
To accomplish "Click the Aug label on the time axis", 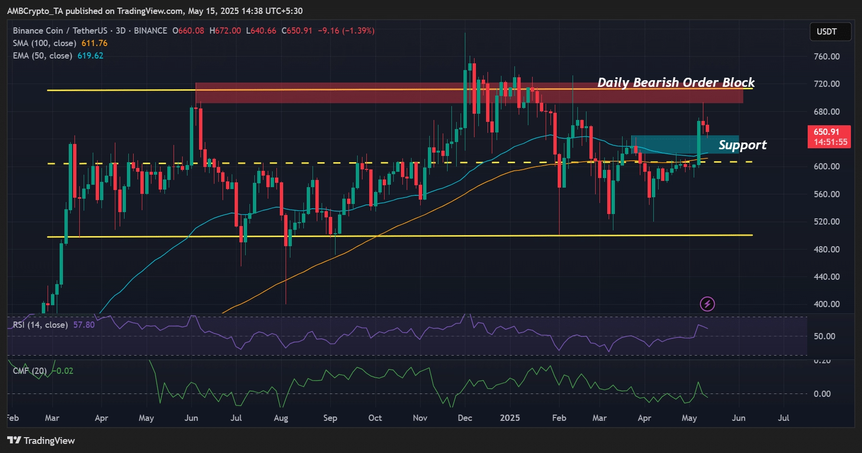I will coord(281,418).
